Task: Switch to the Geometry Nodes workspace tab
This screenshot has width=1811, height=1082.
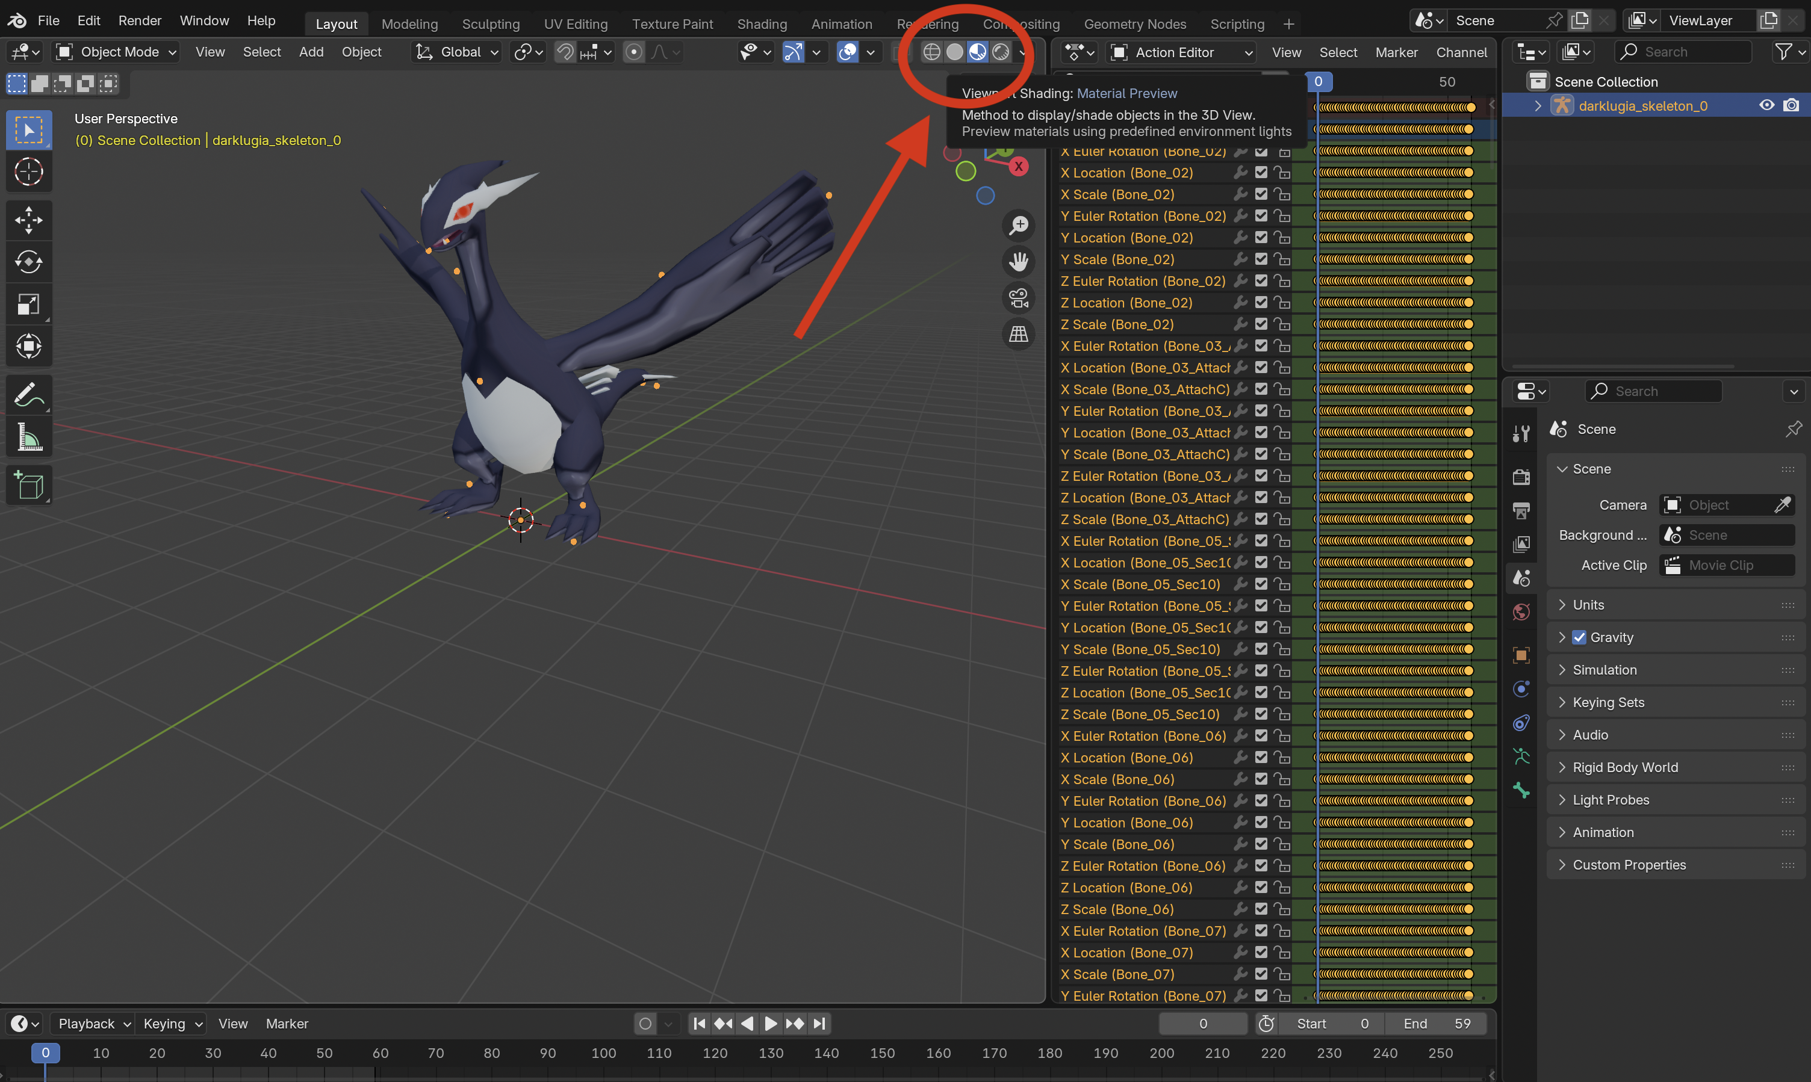Action: [1135, 24]
